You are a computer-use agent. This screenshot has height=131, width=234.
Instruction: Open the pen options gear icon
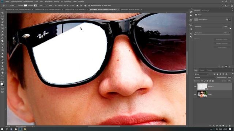point(89,5)
